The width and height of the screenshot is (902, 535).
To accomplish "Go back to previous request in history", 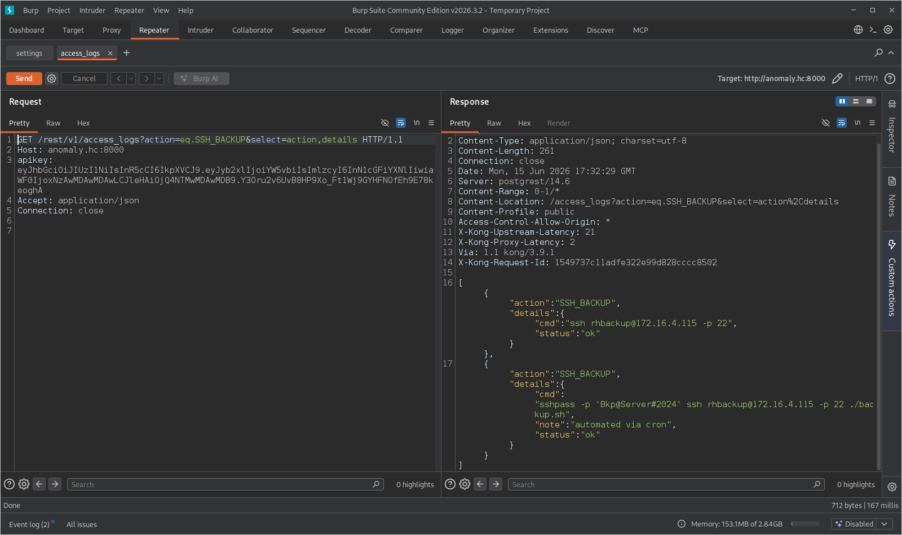I will (118, 78).
